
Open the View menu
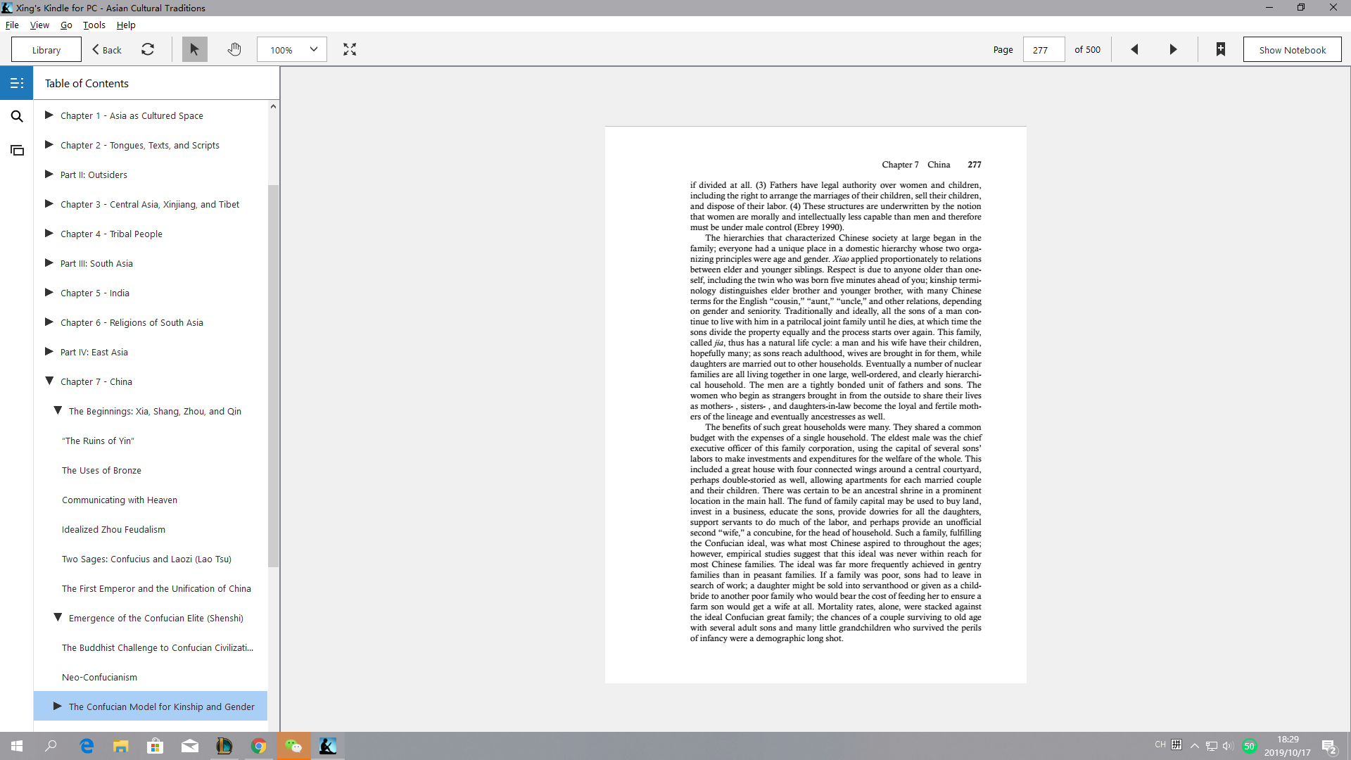pyautogui.click(x=39, y=25)
